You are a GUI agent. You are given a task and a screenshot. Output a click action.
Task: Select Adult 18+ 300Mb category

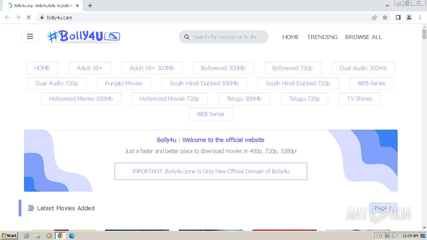pos(152,68)
